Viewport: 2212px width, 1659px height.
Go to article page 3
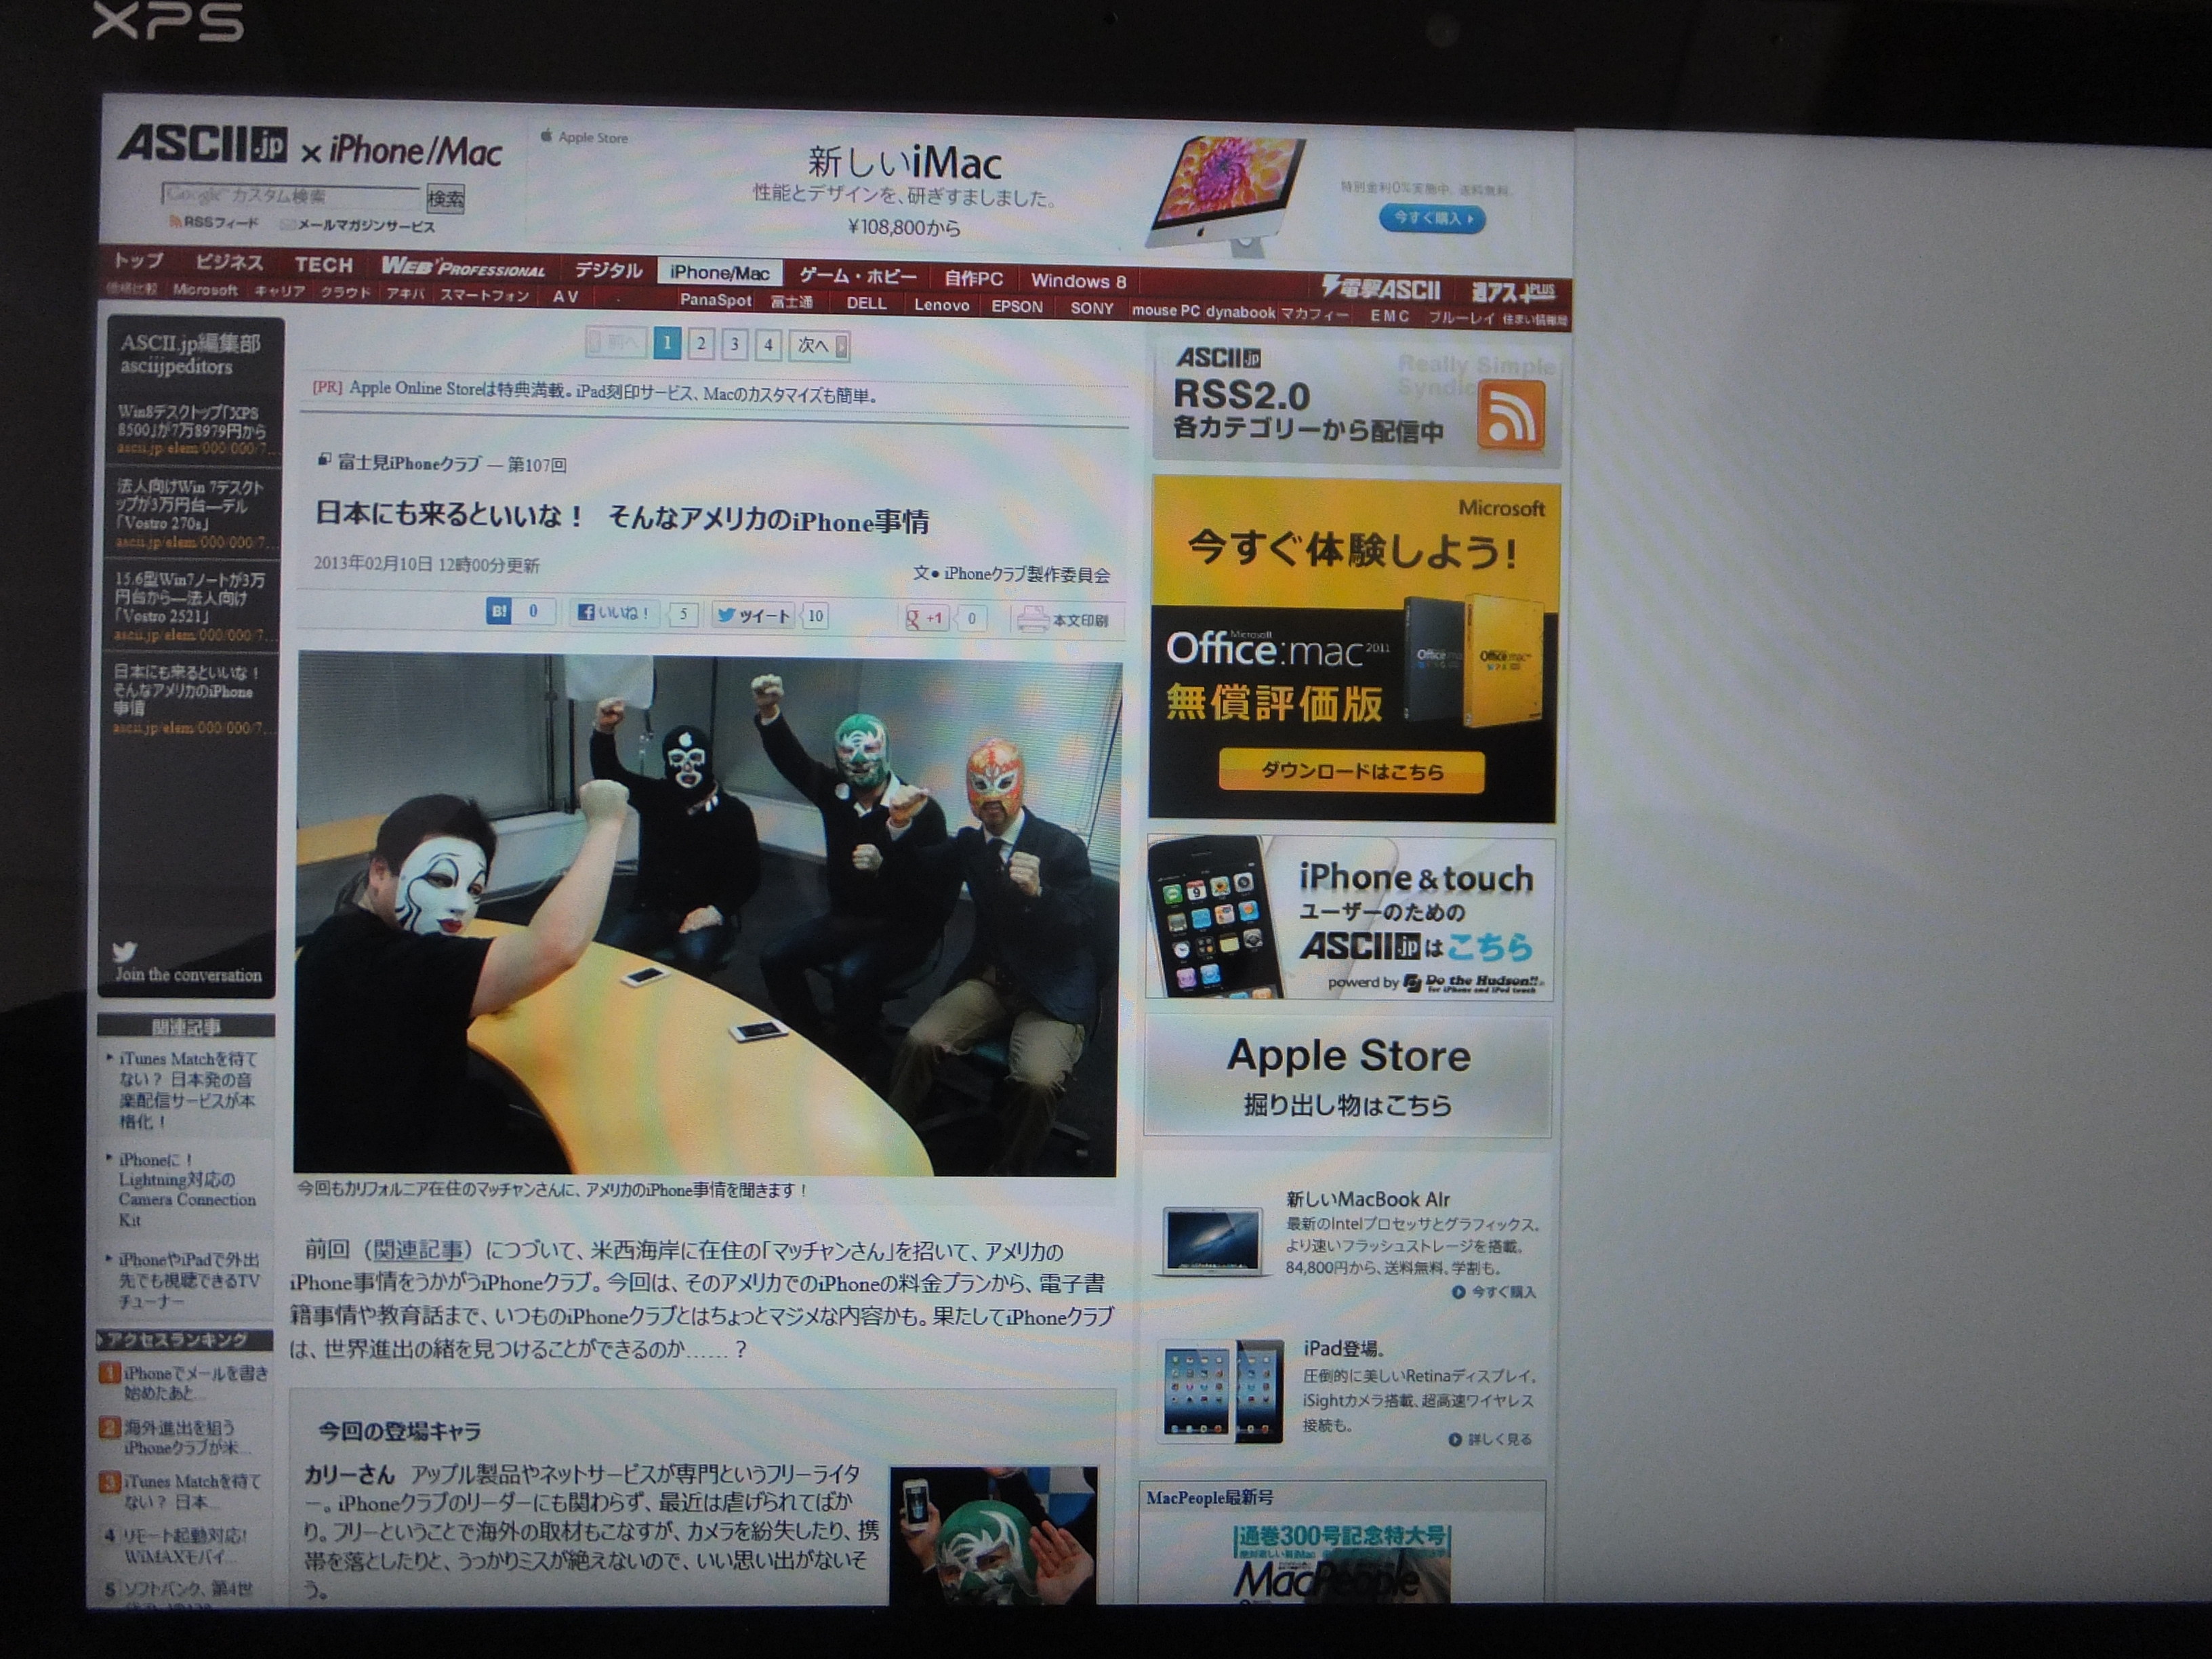[x=735, y=345]
